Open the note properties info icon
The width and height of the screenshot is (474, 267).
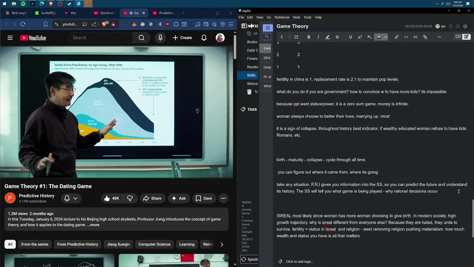pyautogui.click(x=465, y=26)
